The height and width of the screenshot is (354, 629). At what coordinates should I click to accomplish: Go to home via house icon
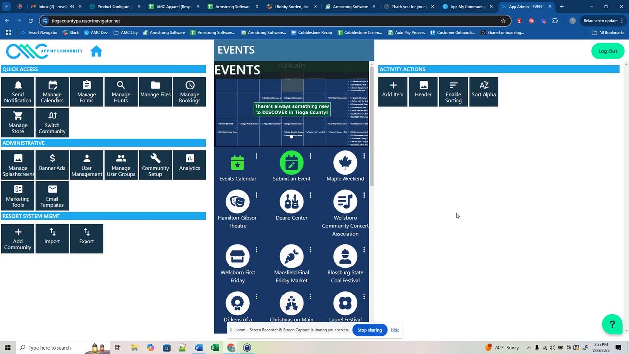click(96, 51)
